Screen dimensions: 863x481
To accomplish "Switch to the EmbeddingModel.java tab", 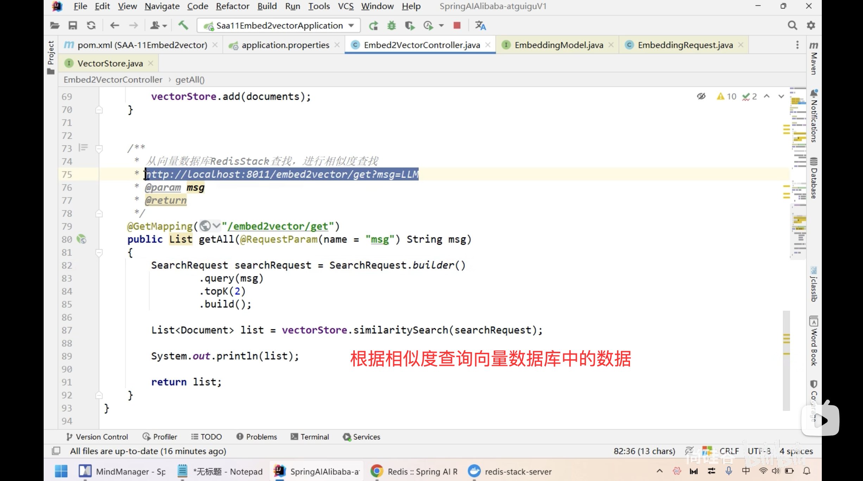I will click(x=559, y=45).
